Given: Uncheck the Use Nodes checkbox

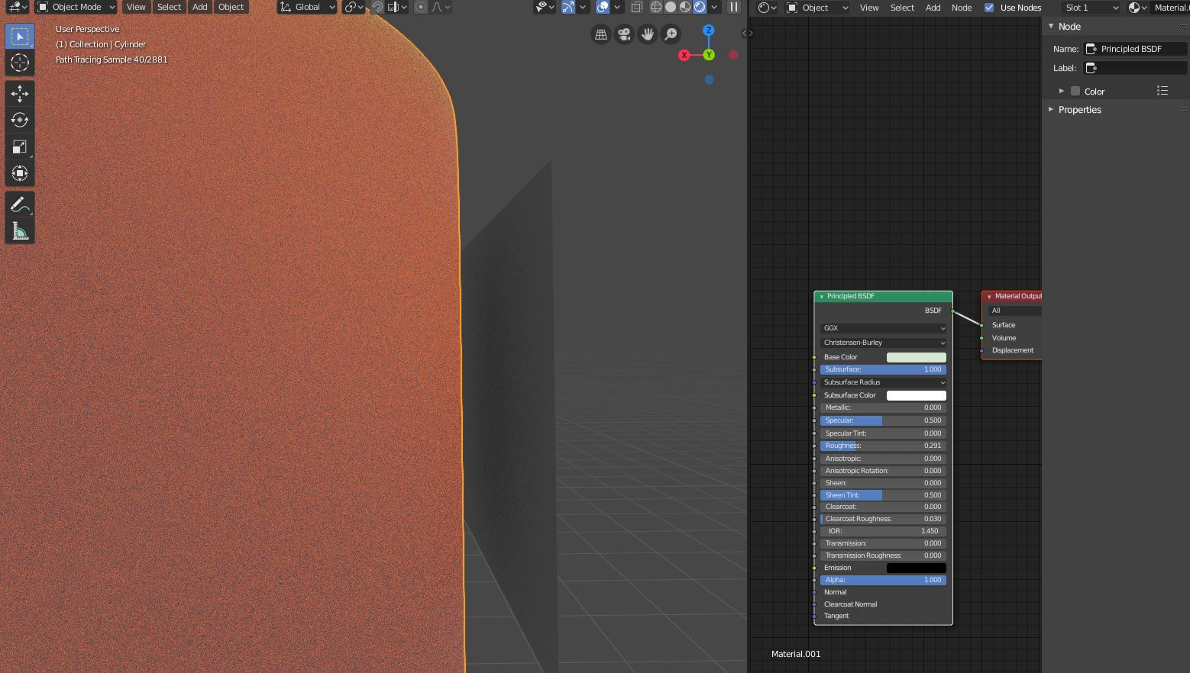Looking at the screenshot, I should [989, 8].
